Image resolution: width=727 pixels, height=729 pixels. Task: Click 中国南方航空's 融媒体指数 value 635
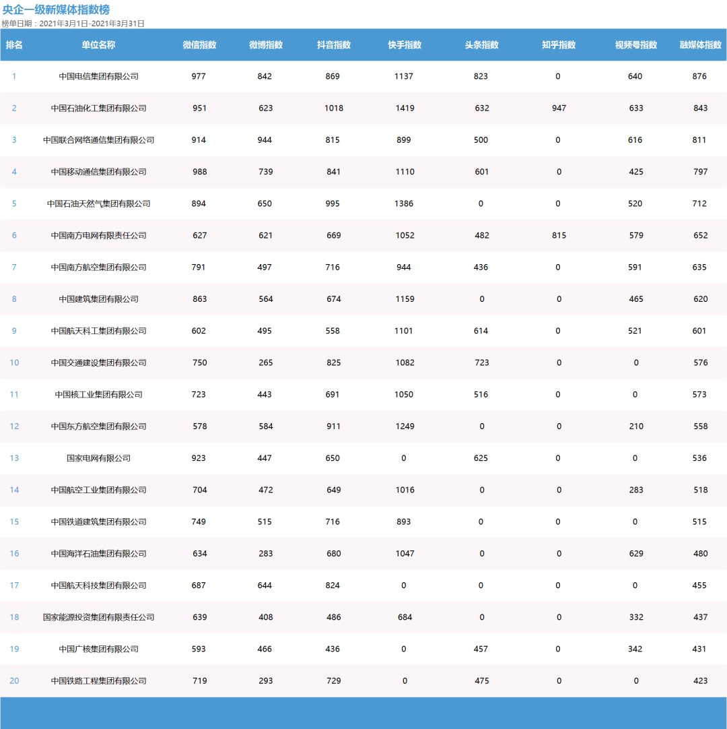[x=699, y=267]
